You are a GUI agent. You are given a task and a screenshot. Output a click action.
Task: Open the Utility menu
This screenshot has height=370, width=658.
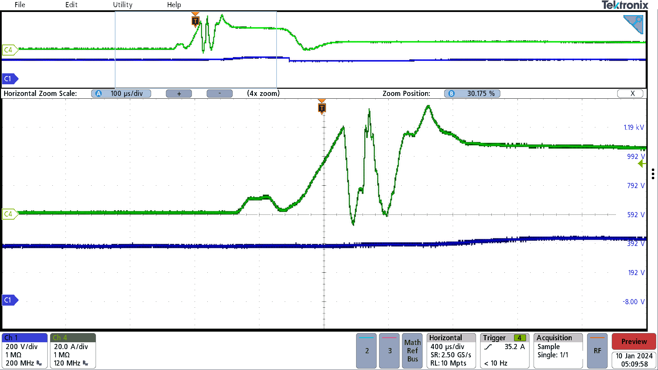point(123,5)
